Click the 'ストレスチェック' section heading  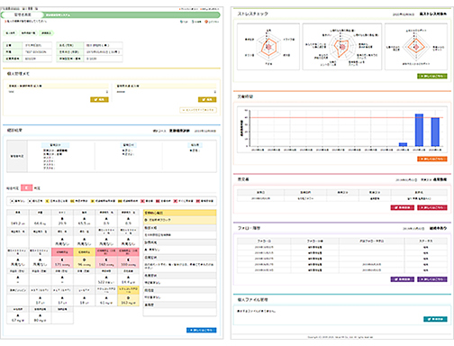click(x=253, y=14)
